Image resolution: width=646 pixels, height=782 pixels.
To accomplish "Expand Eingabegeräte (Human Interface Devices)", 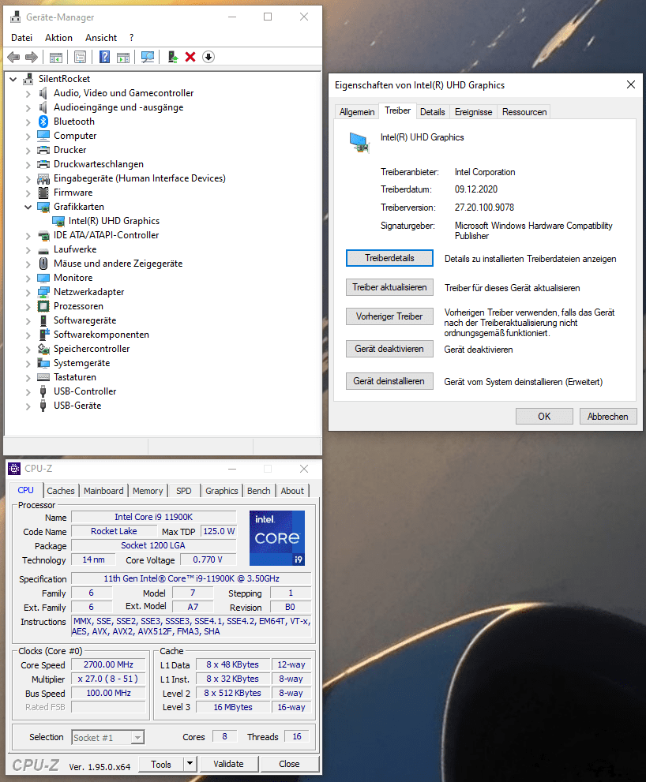I will 28,178.
